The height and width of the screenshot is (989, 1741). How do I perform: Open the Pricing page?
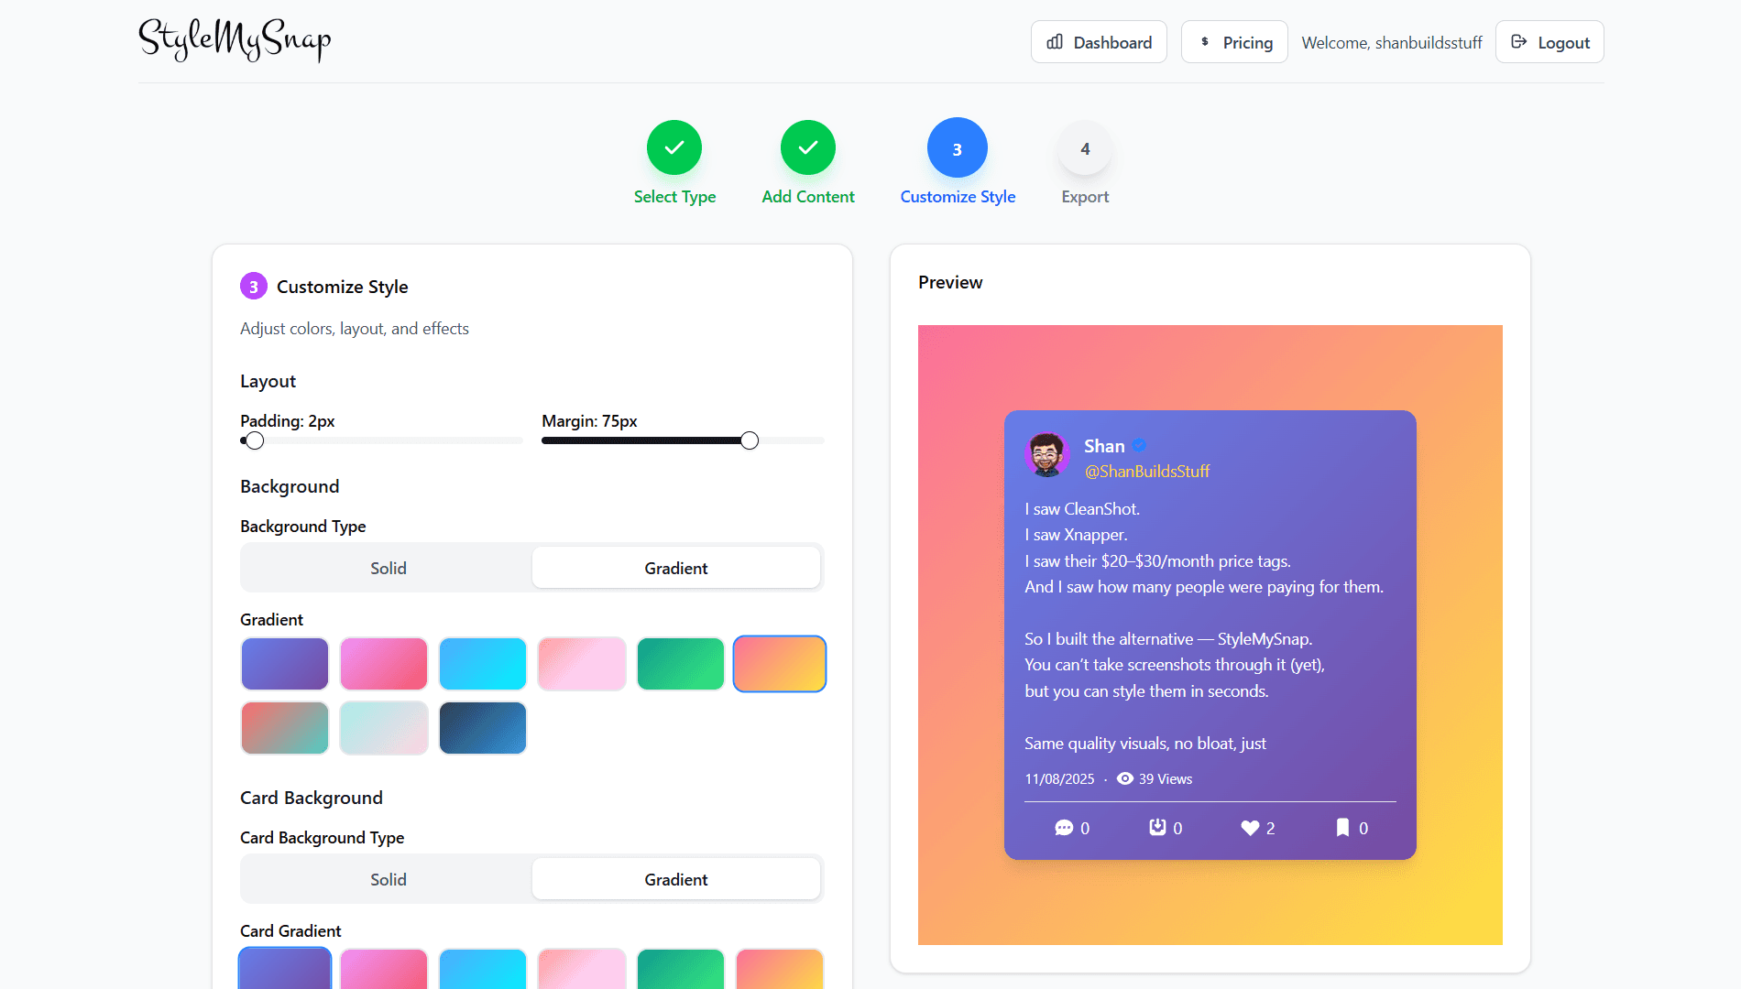[x=1234, y=42]
